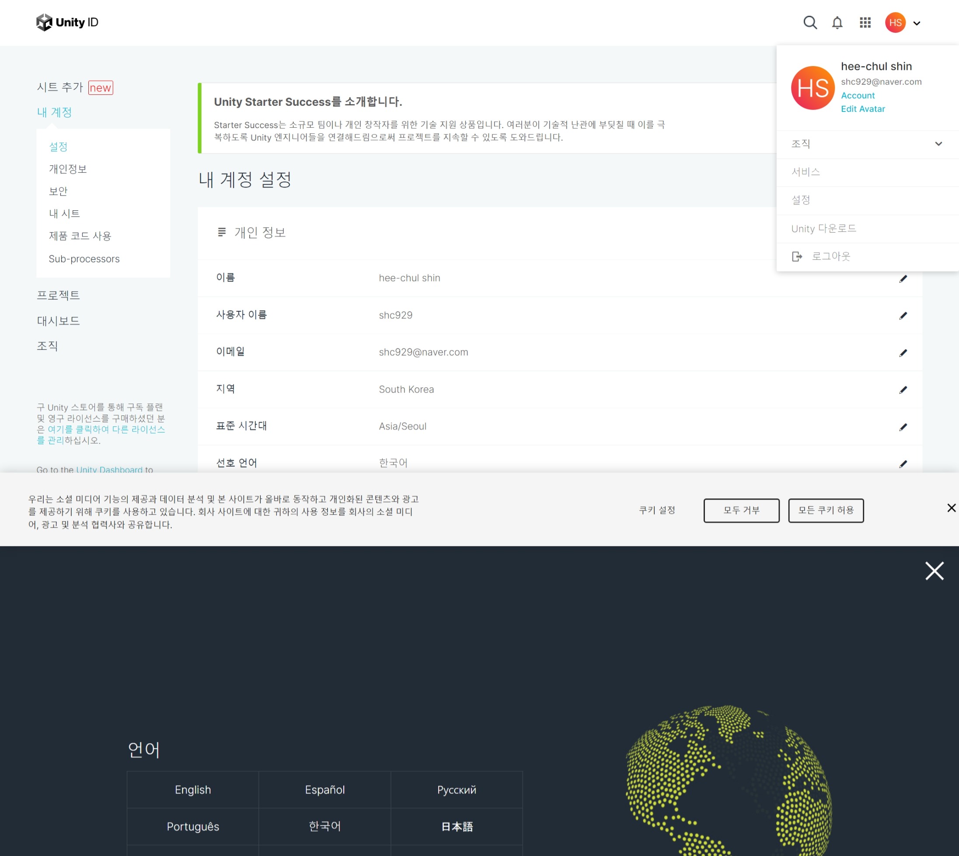Open notifications bell icon
This screenshot has width=959, height=856.
(837, 23)
